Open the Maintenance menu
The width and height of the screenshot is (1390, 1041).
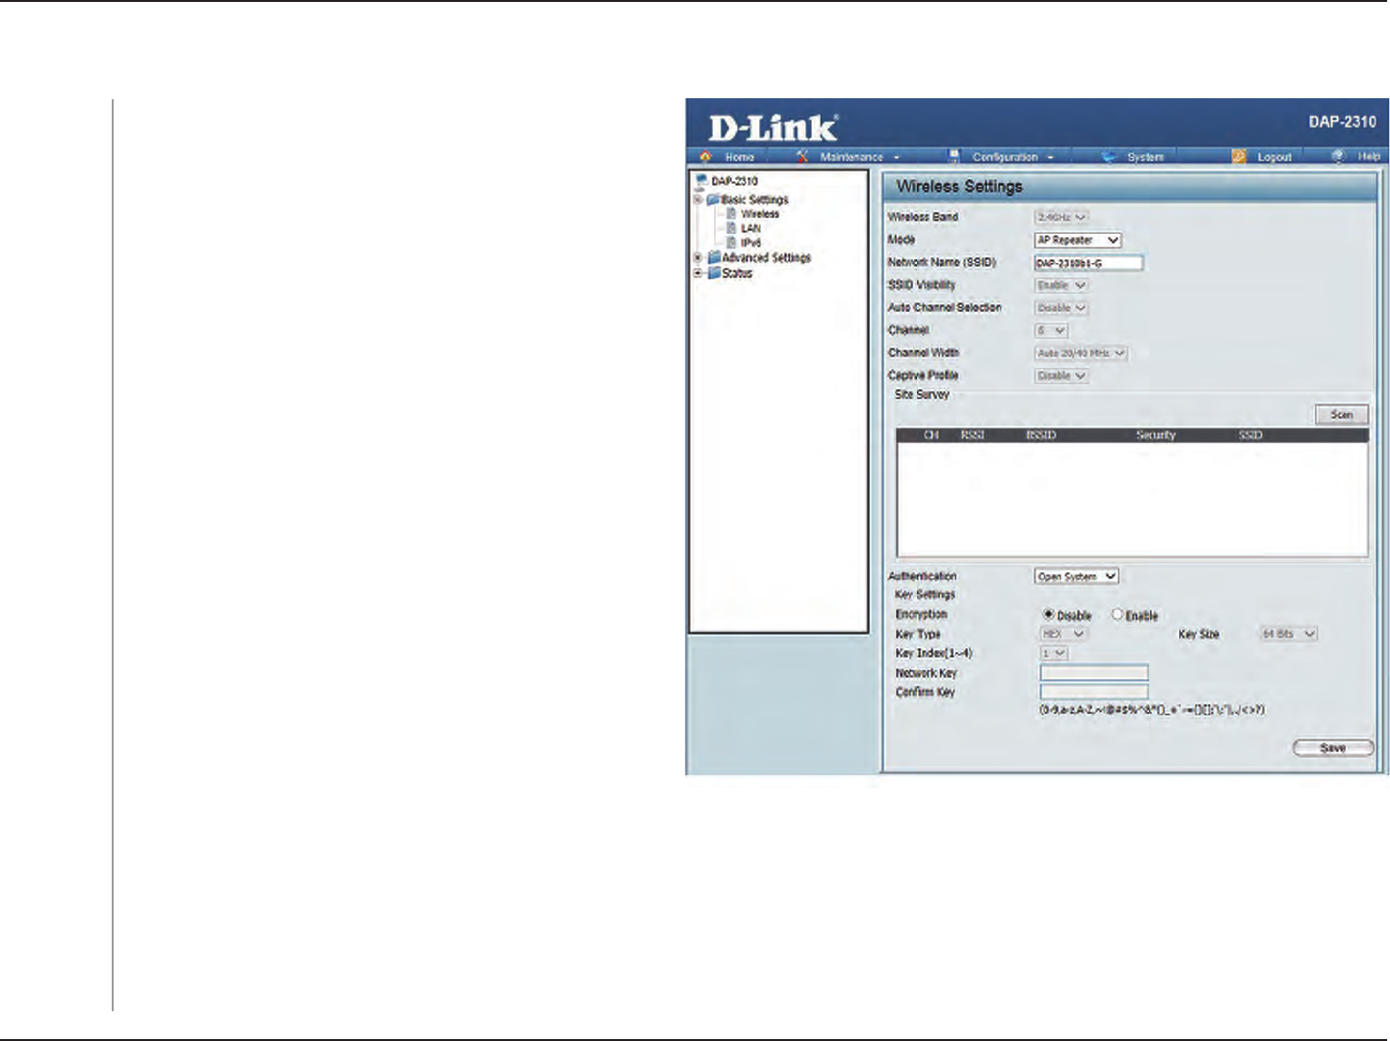pos(859,157)
